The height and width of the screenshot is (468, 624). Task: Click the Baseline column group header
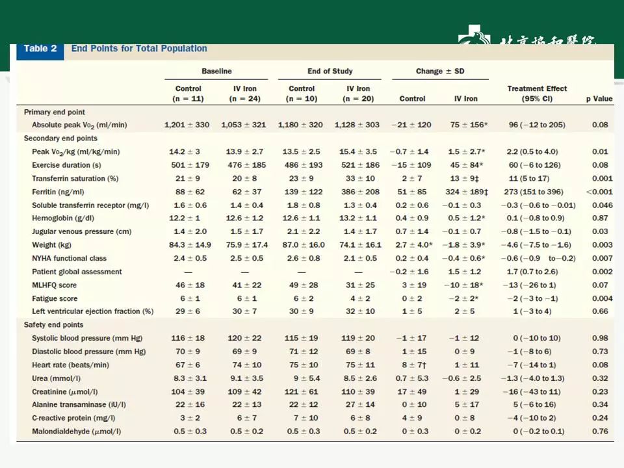click(x=216, y=71)
